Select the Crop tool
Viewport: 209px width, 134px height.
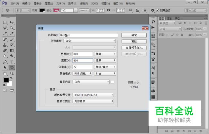point(5,33)
